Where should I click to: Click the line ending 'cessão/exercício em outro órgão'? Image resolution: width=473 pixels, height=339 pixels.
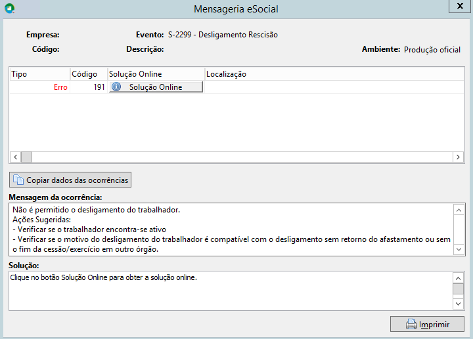coord(85,249)
